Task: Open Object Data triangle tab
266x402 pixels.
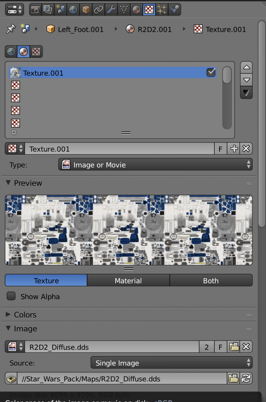Action: point(124,9)
